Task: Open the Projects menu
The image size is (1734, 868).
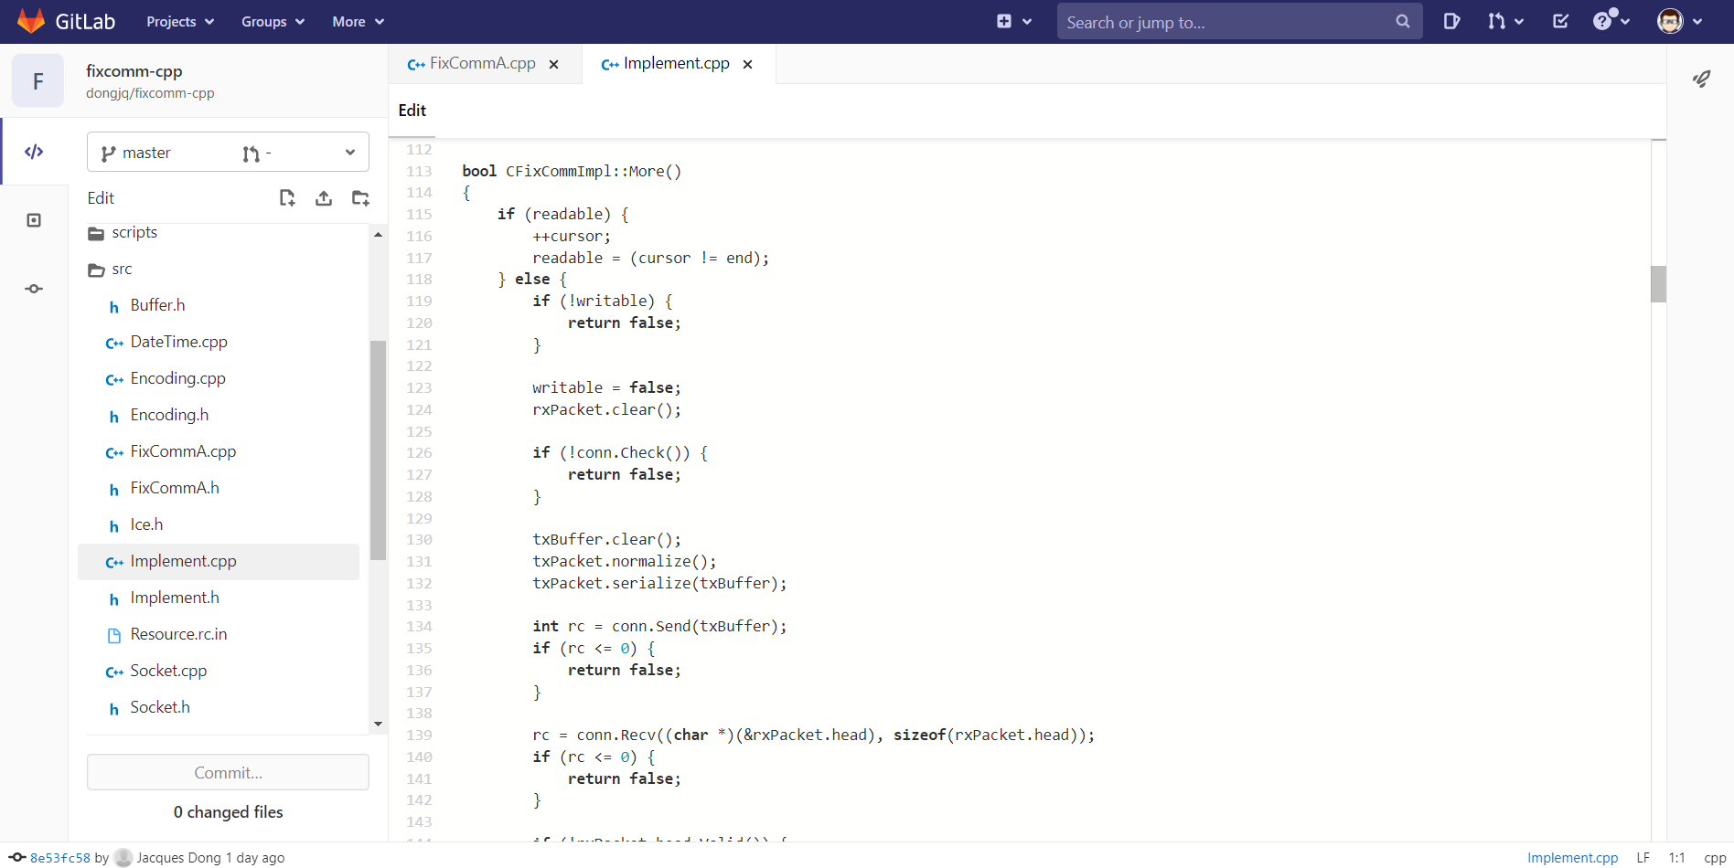Action: click(x=180, y=22)
